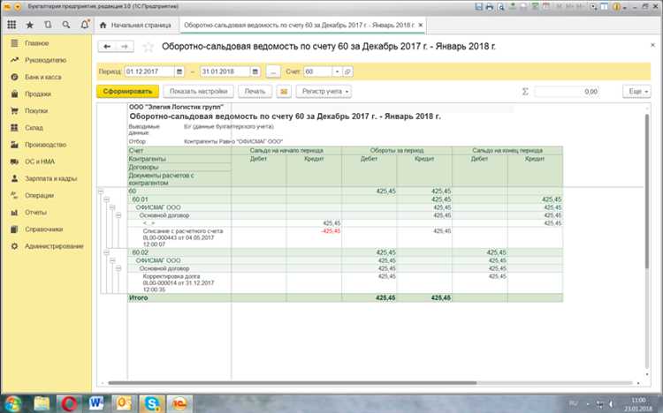Launch Opera from the taskbar
663x413 pixels.
tap(69, 403)
